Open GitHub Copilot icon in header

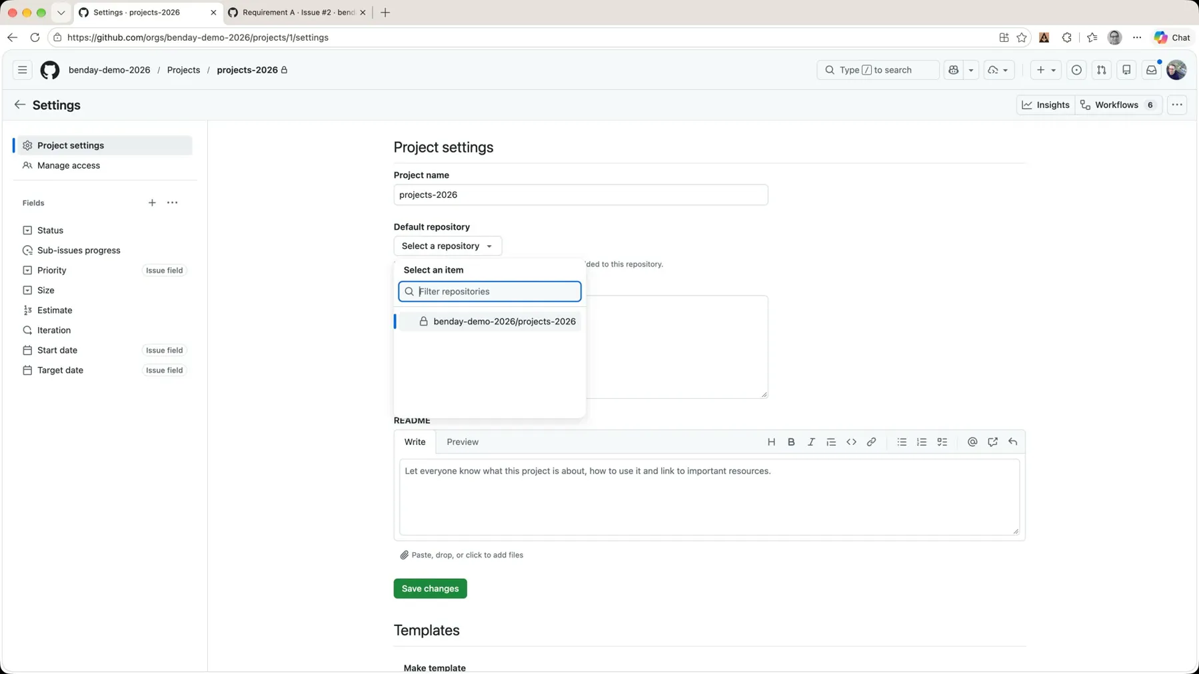pyautogui.click(x=954, y=70)
